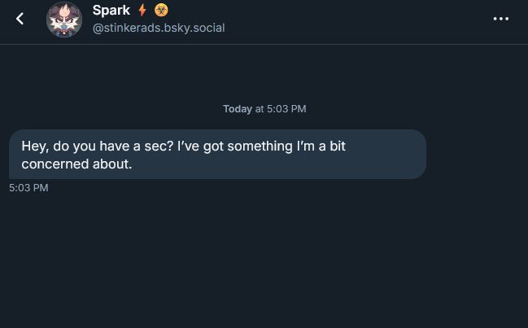Screen dimensions: 528x328
Task: Click the back arrow in the header
Action: click(x=20, y=19)
